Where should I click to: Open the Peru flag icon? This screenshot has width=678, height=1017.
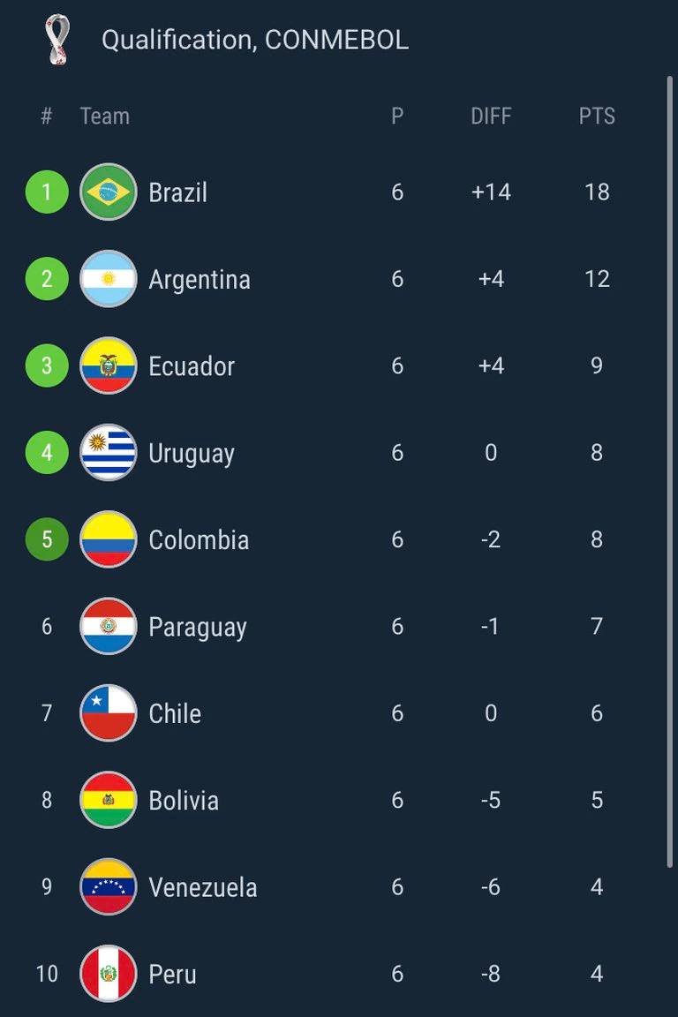coord(109,975)
